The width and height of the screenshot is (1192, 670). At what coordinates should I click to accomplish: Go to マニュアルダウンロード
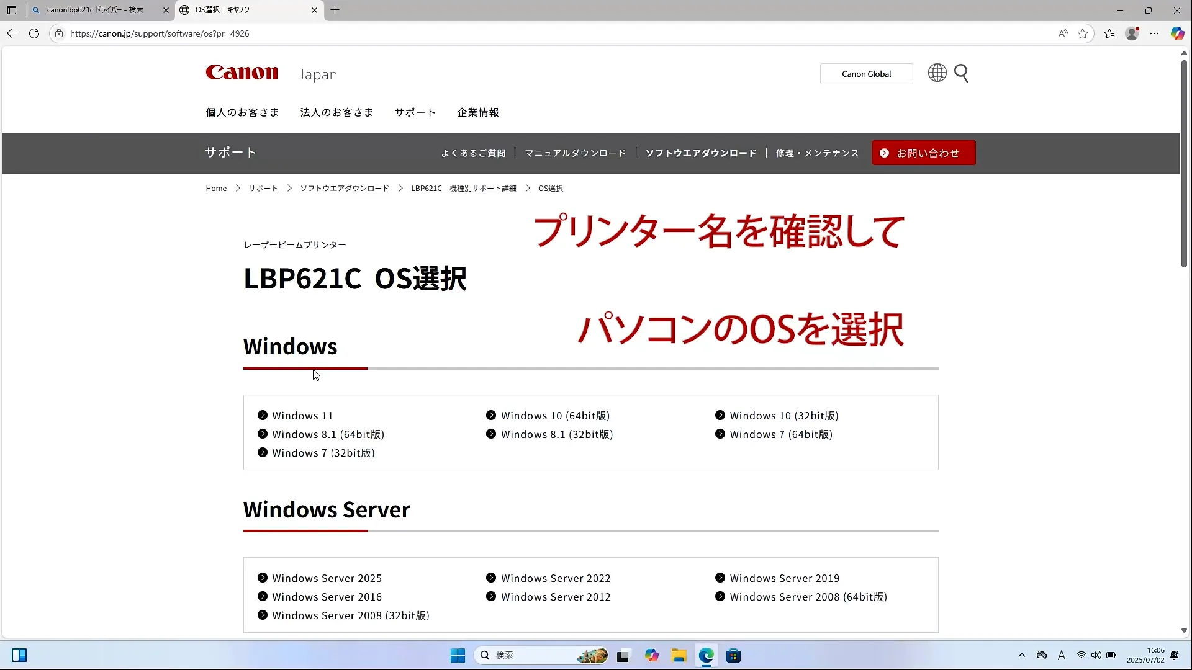click(576, 153)
